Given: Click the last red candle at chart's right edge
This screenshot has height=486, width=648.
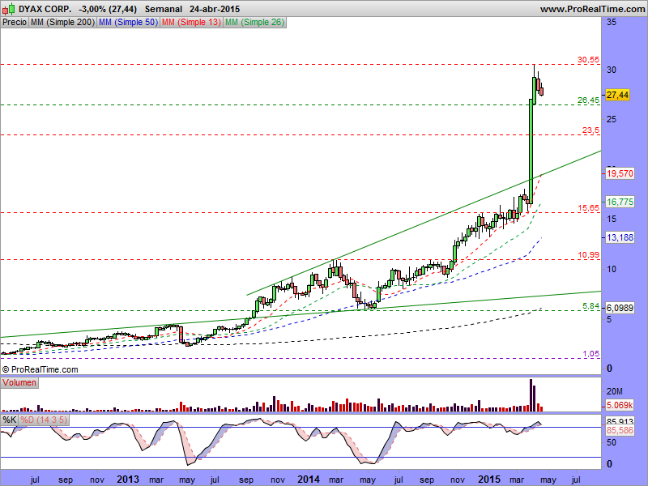Looking at the screenshot, I should (541, 92).
